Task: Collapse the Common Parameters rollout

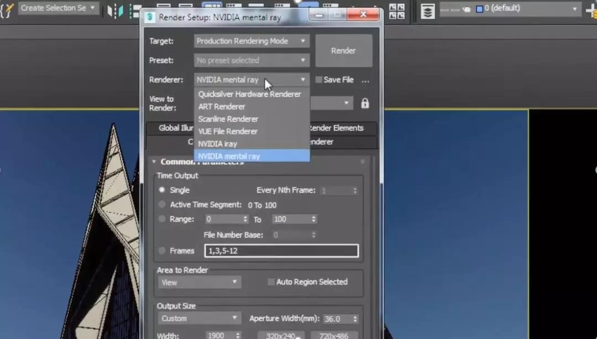Action: (154, 162)
